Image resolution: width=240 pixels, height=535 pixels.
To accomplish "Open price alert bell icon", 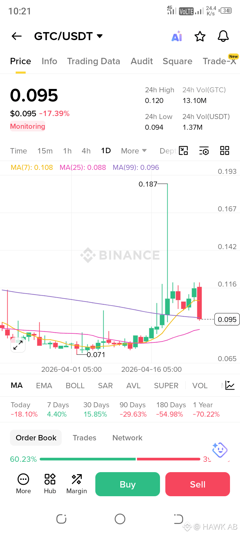I will [x=223, y=36].
